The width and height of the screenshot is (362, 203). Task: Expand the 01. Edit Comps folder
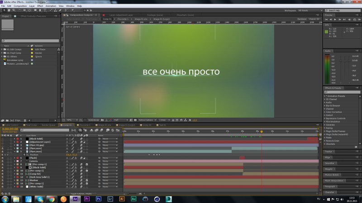pos(2,49)
